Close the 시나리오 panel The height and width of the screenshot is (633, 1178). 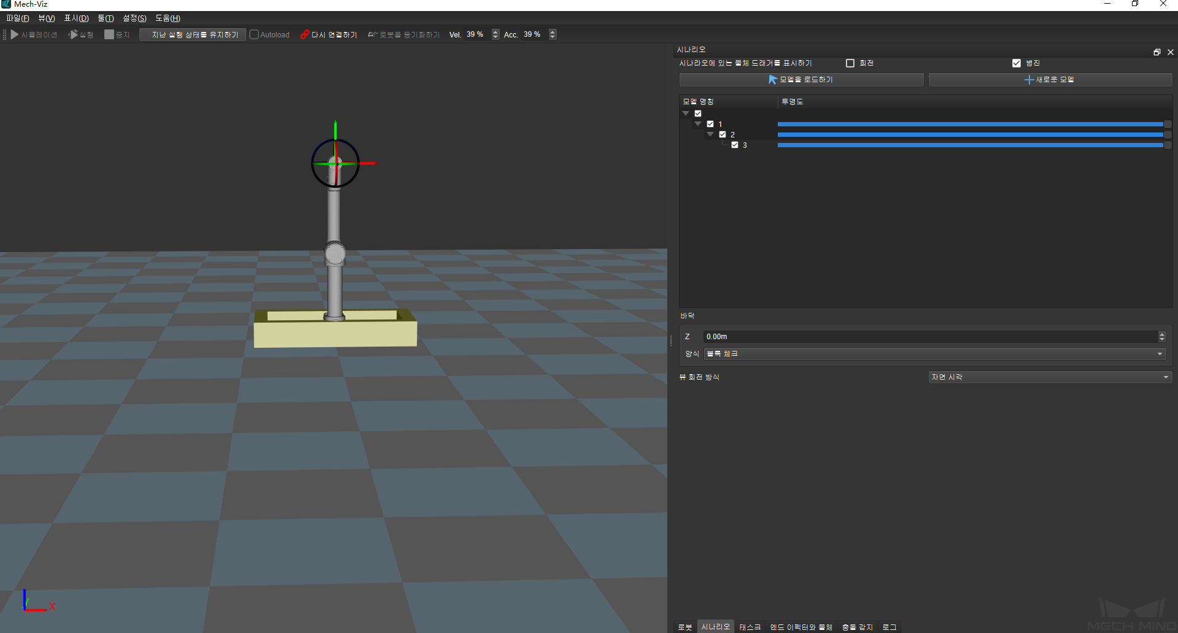[1171, 53]
